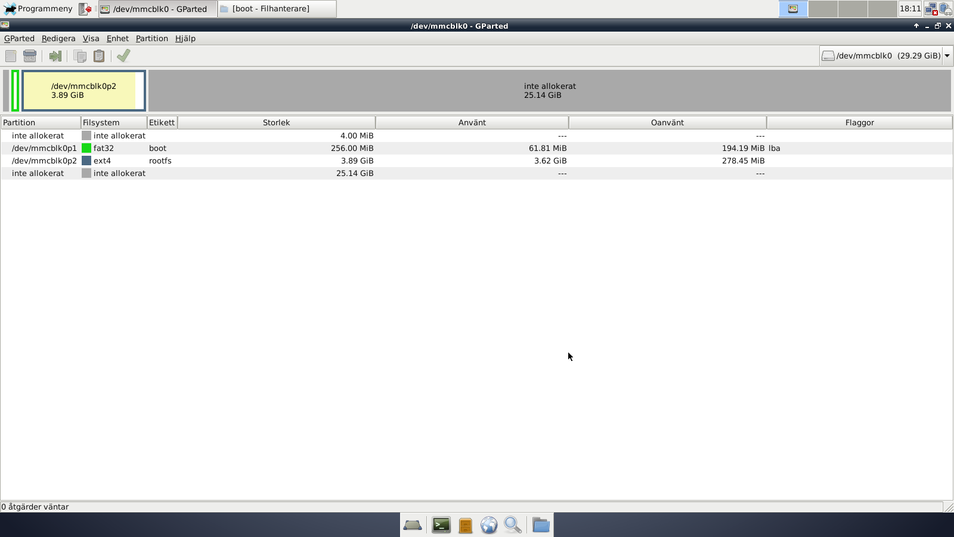This screenshot has height=537, width=954.
Task: Click the 'lba' flag cell
Action: [x=774, y=148]
